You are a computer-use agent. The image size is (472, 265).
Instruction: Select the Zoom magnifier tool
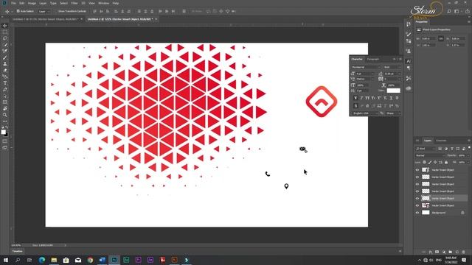5,115
